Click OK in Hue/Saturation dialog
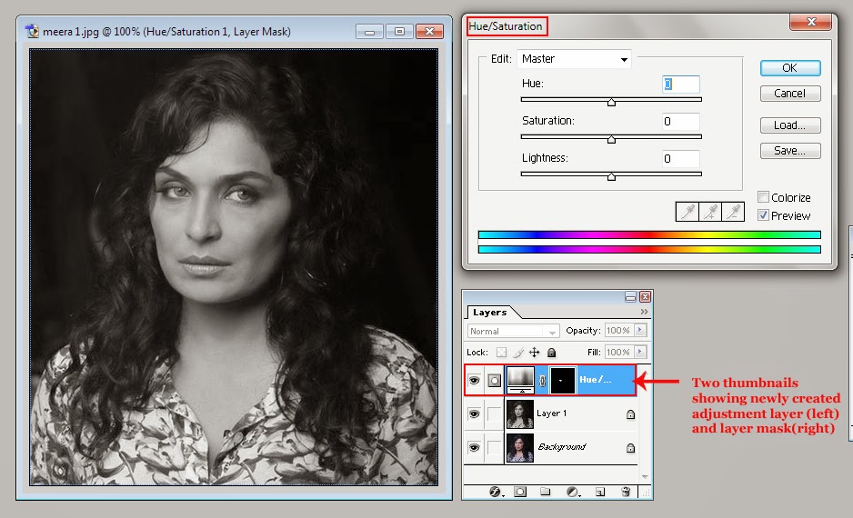This screenshot has width=853, height=518. click(790, 68)
